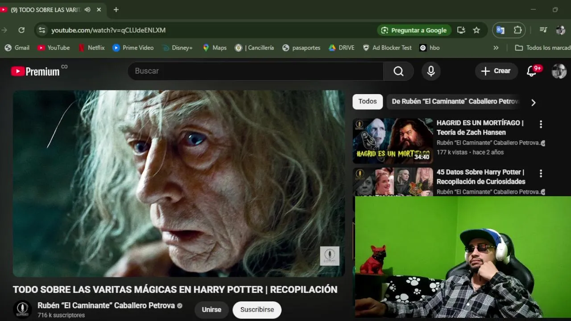Click the Suscribirse button
The height and width of the screenshot is (321, 571).
257,310
